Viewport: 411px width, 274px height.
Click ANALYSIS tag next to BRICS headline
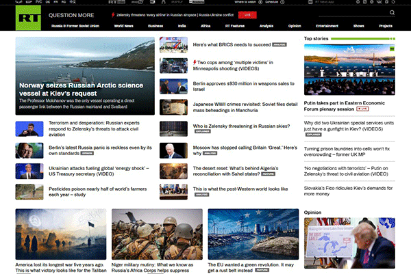click(279, 44)
